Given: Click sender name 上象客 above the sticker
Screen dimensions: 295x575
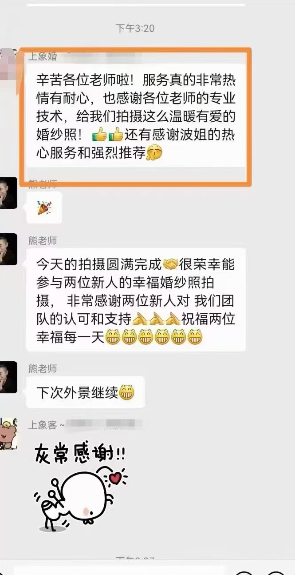Looking at the screenshot, I should click(x=43, y=425).
